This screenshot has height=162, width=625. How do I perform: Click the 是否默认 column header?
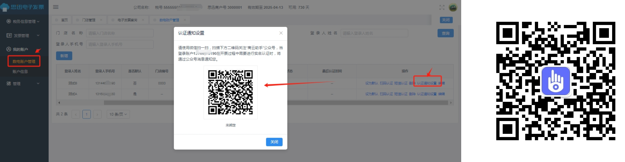(x=135, y=71)
